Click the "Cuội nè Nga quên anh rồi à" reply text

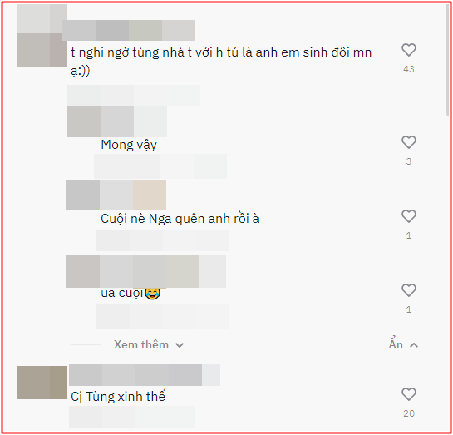point(180,219)
